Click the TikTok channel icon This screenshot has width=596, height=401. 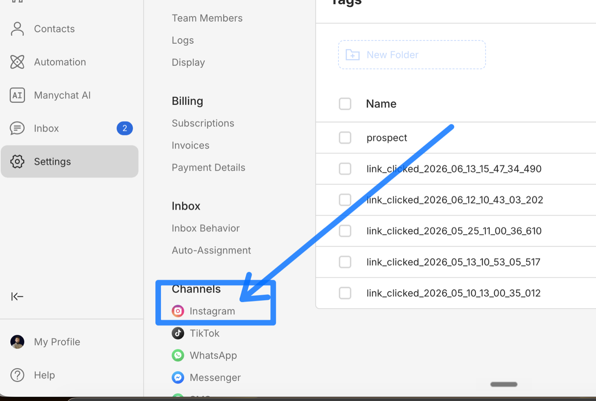point(178,333)
